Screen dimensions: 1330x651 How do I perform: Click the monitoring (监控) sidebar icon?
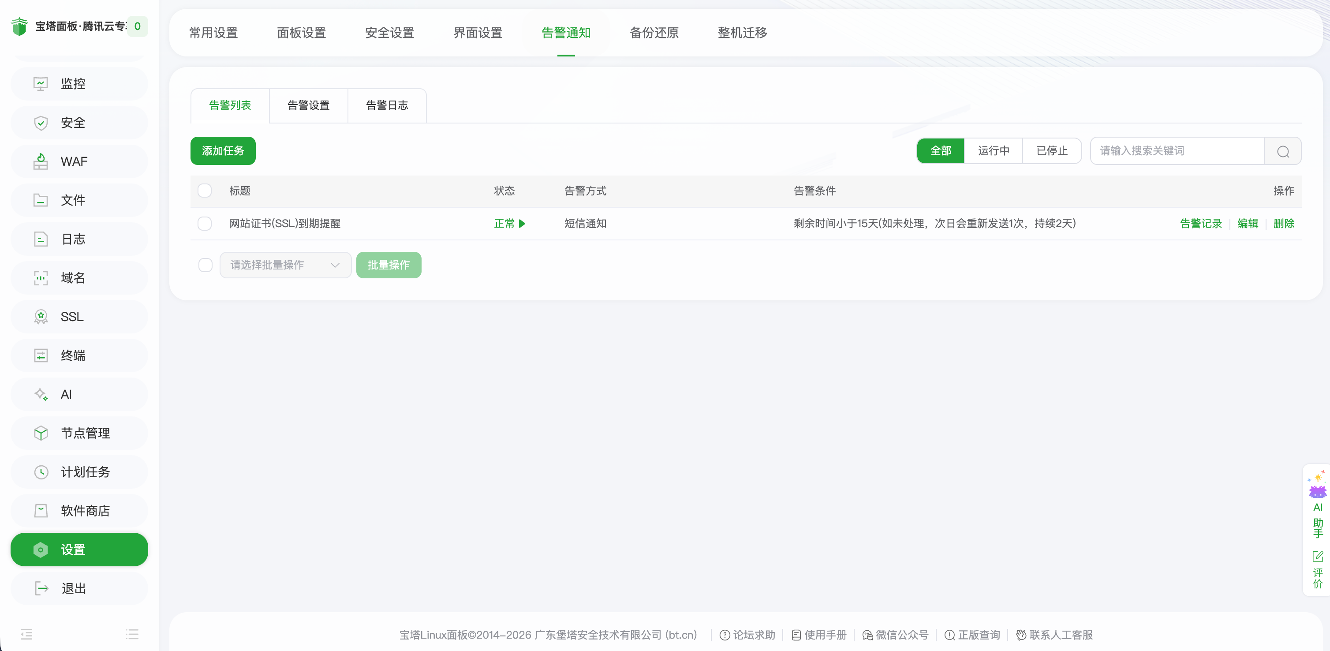[x=41, y=84]
